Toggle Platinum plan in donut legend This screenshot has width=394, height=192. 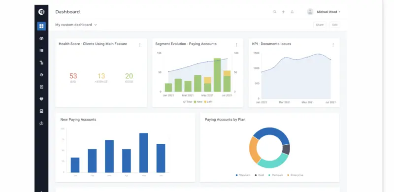[276, 175]
